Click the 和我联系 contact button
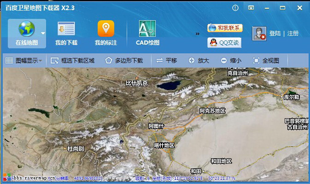 click(x=225, y=28)
